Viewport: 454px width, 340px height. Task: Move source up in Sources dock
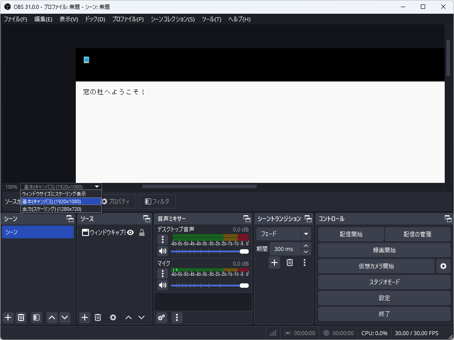coord(129,317)
